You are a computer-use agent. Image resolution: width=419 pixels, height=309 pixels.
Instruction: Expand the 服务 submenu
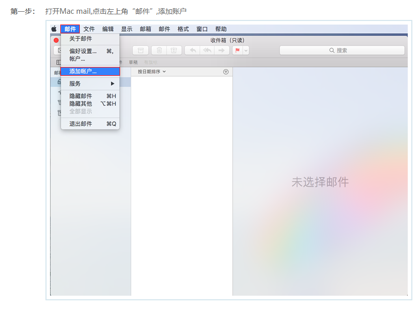point(90,84)
